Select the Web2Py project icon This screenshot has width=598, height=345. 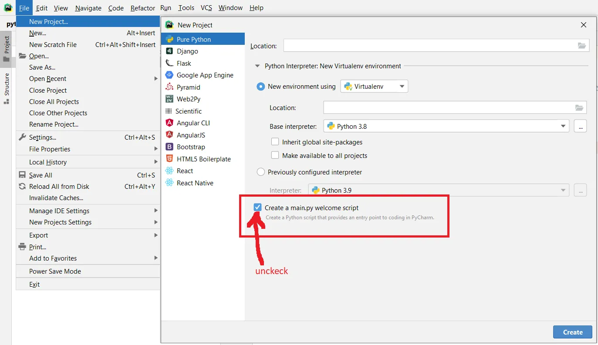pos(169,99)
